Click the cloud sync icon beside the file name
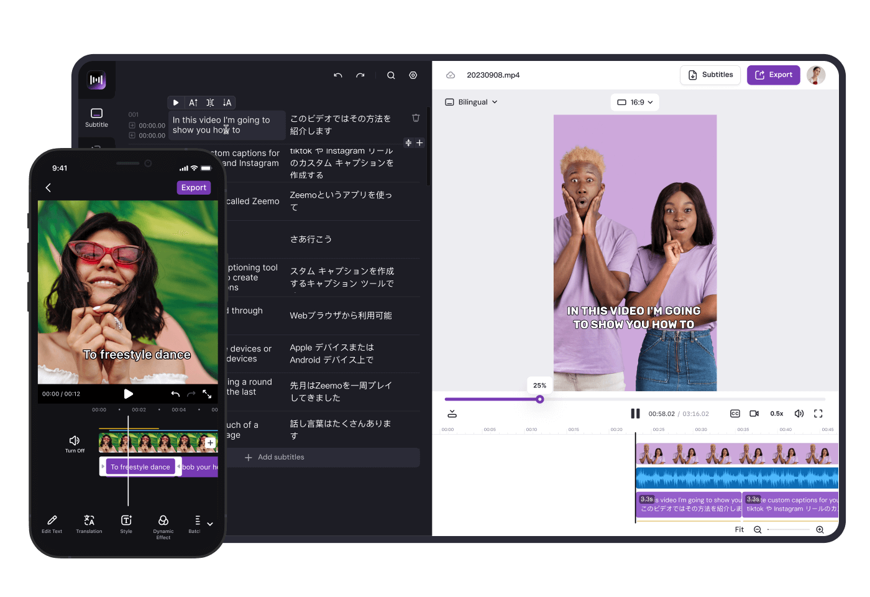The height and width of the screenshot is (597, 870). click(x=451, y=75)
